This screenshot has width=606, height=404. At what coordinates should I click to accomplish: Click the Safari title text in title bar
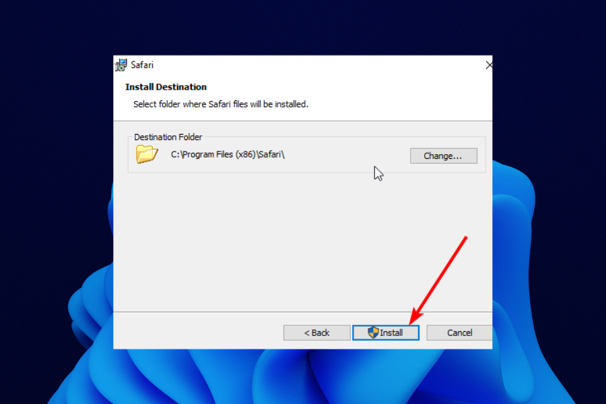click(142, 65)
